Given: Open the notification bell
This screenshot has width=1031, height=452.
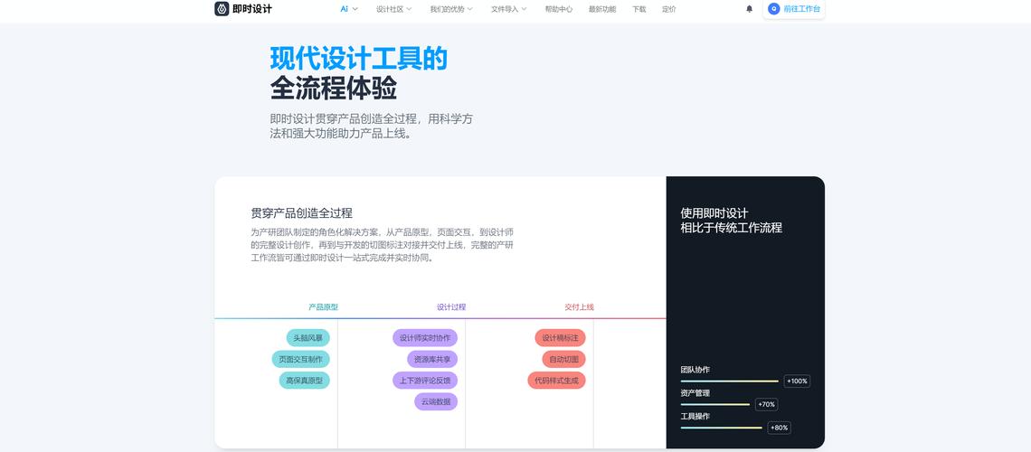Looking at the screenshot, I should 749,9.
